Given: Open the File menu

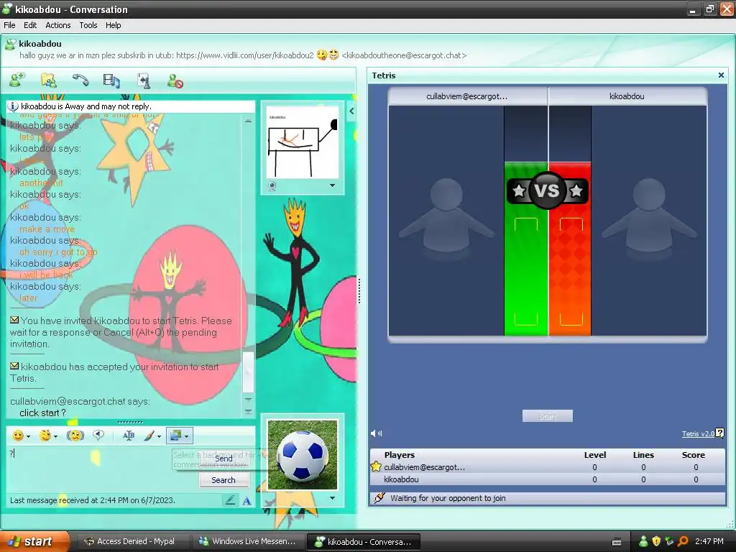Looking at the screenshot, I should coord(9,25).
